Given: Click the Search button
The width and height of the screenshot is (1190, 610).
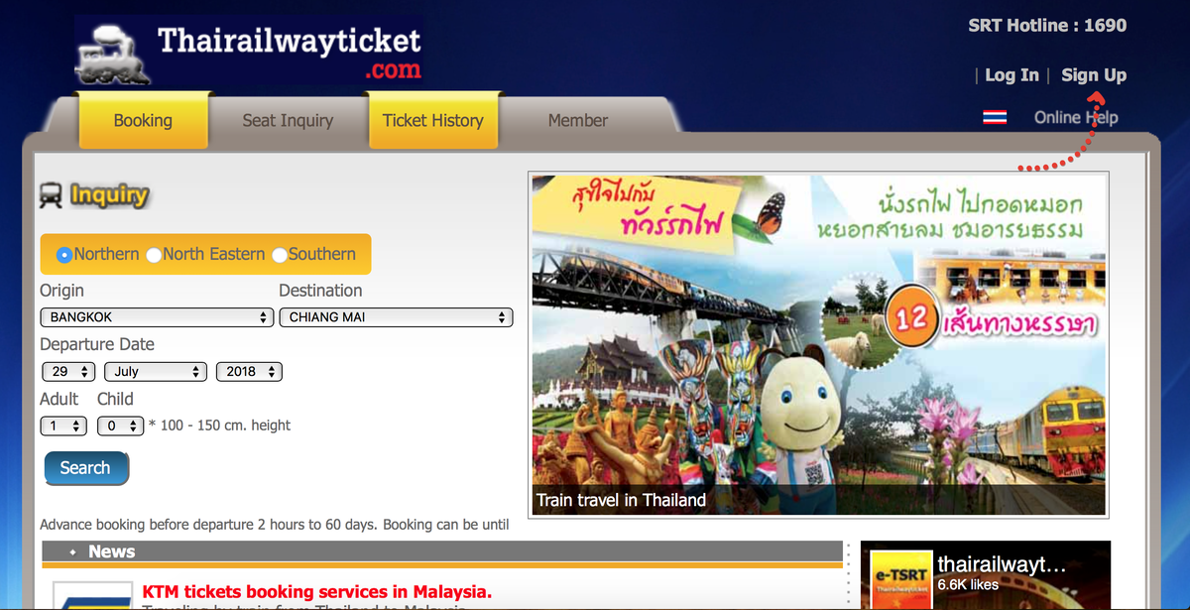Looking at the screenshot, I should point(86,468).
